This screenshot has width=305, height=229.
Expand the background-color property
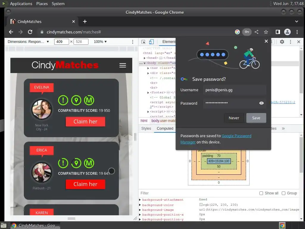(140, 205)
